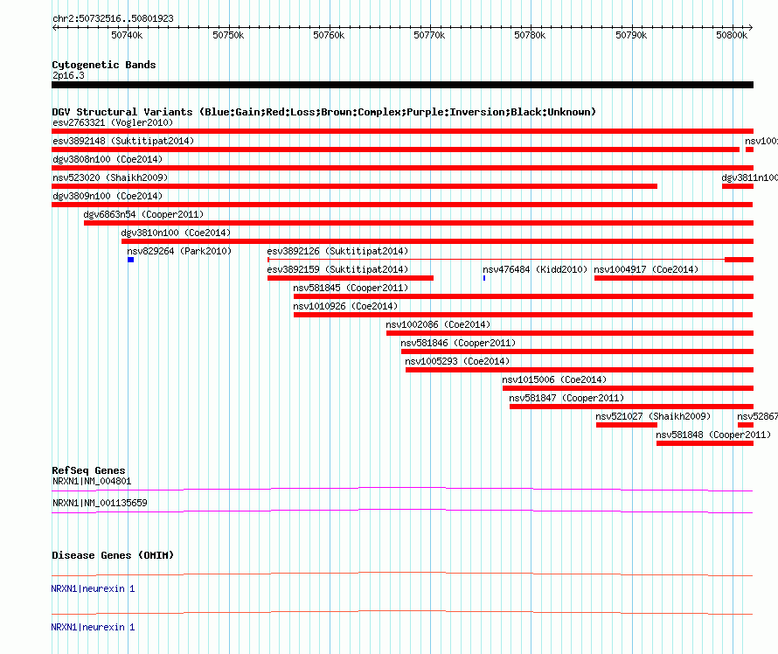Click the red bar under nsv1004917
Screen dimensions: 778x654
674,278
